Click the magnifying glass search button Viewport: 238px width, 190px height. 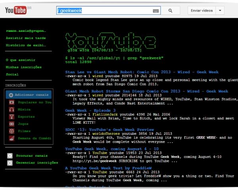pyautogui.click(x=170, y=11)
